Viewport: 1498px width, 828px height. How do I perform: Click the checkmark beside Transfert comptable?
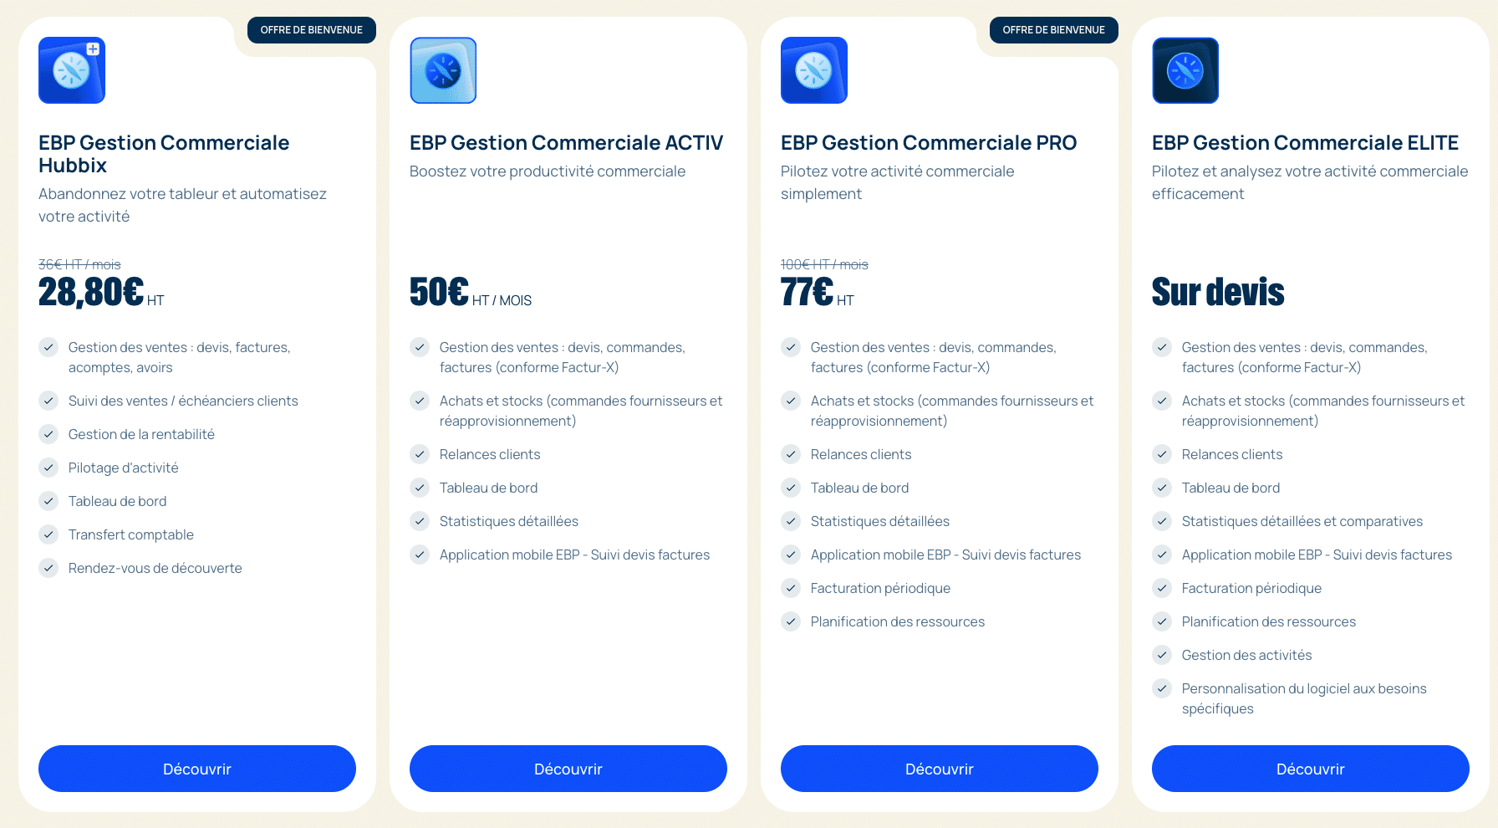pyautogui.click(x=48, y=534)
